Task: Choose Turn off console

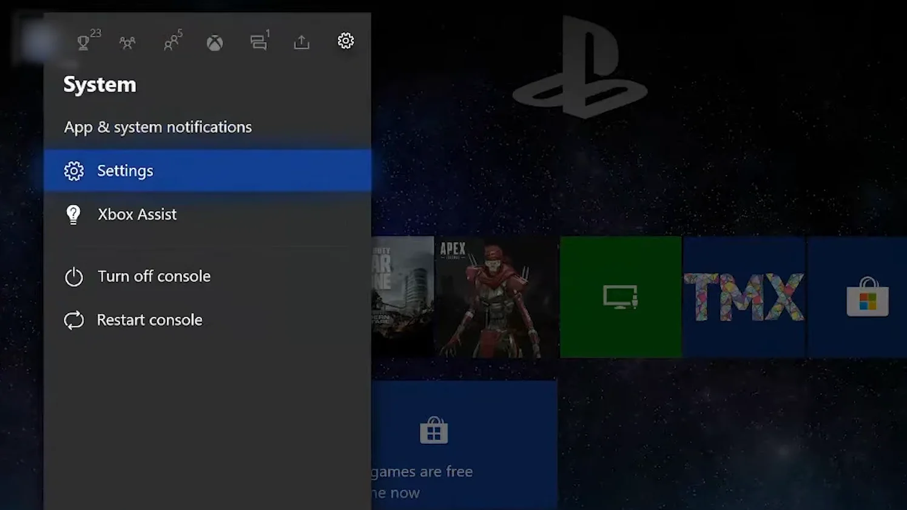Action: click(x=154, y=277)
